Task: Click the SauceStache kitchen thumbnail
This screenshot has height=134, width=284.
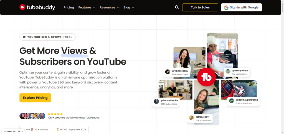Action: 175,90
